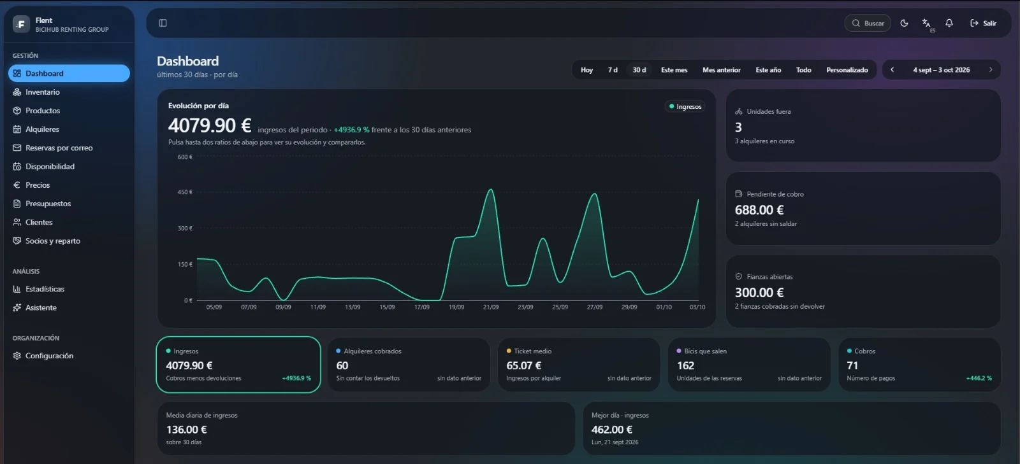Toggle the Alquileres cobrados metric card

[409, 365]
